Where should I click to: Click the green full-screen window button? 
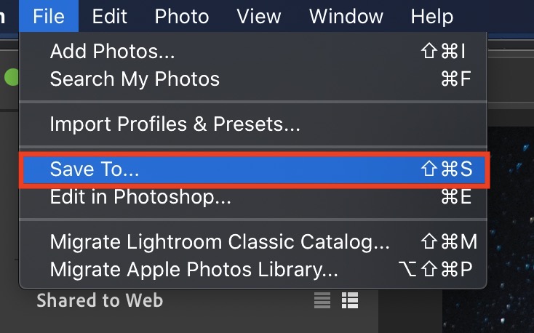[x=11, y=76]
